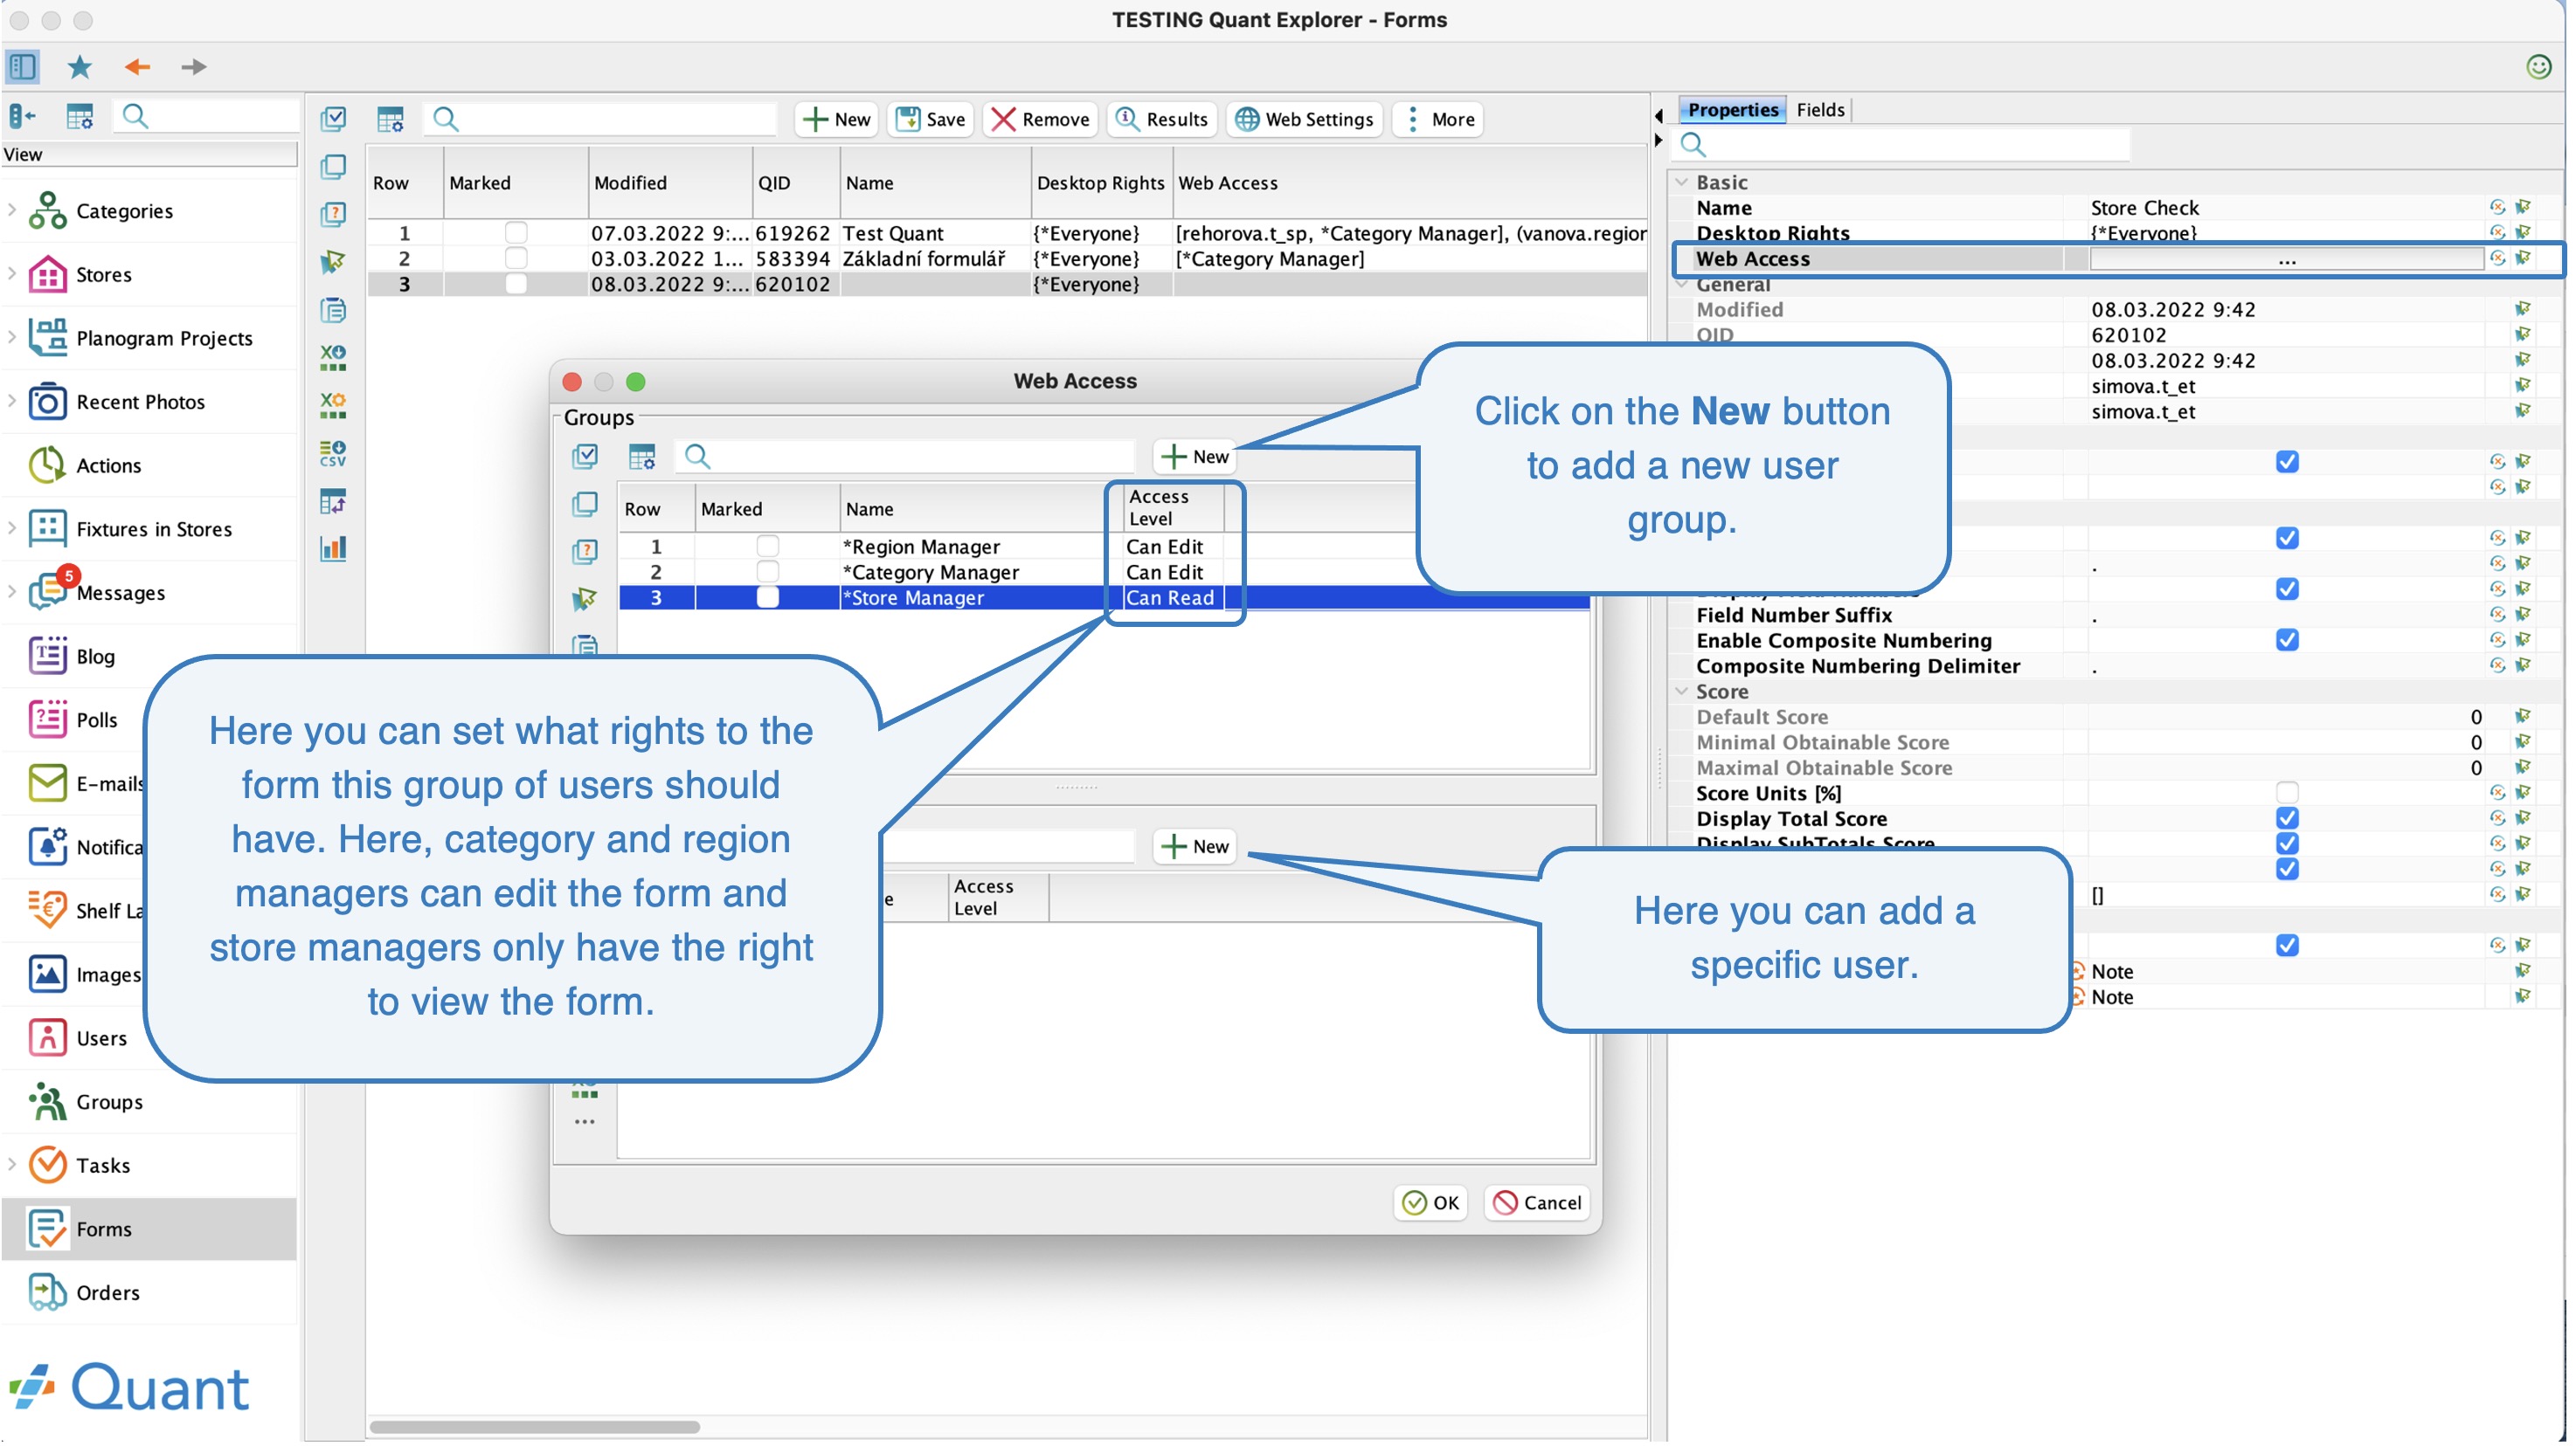Go back with the orange arrow
Screen dimensions: 2576x1446
137,67
